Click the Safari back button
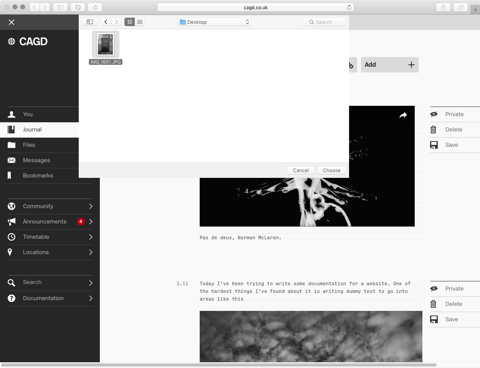 (x=35, y=7)
